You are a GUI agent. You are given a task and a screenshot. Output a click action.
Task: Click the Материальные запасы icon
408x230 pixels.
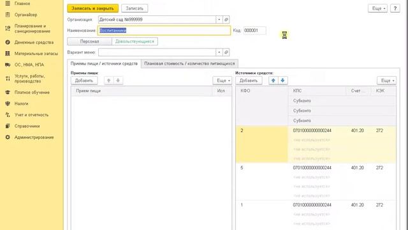pos(8,54)
